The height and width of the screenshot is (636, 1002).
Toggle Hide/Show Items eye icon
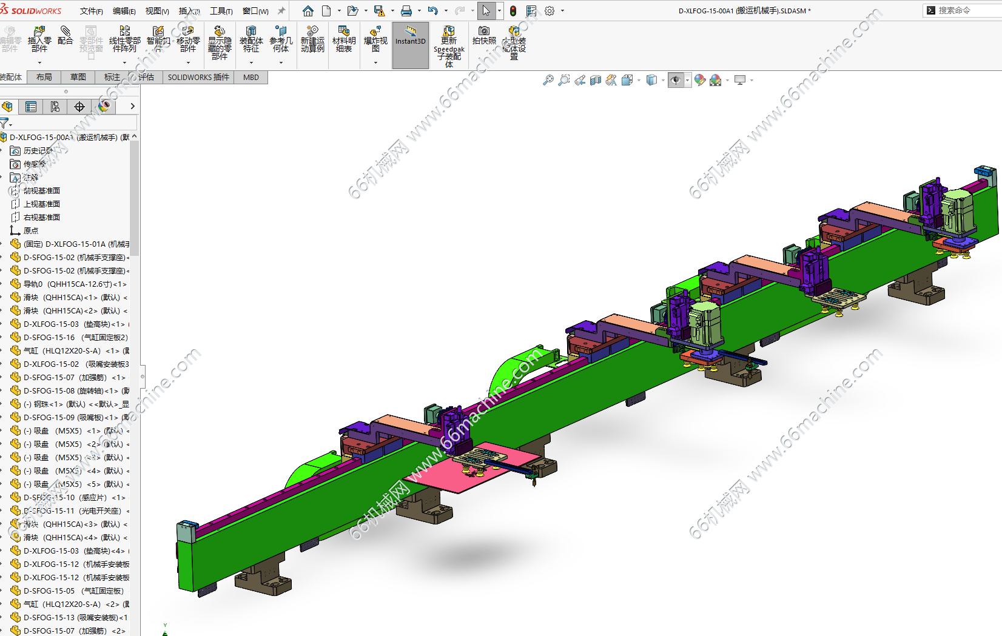675,80
